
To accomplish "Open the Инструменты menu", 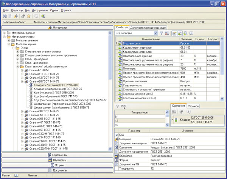I will coord(40,10).
